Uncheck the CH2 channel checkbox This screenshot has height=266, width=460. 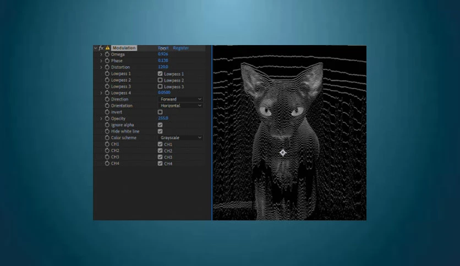pos(160,151)
